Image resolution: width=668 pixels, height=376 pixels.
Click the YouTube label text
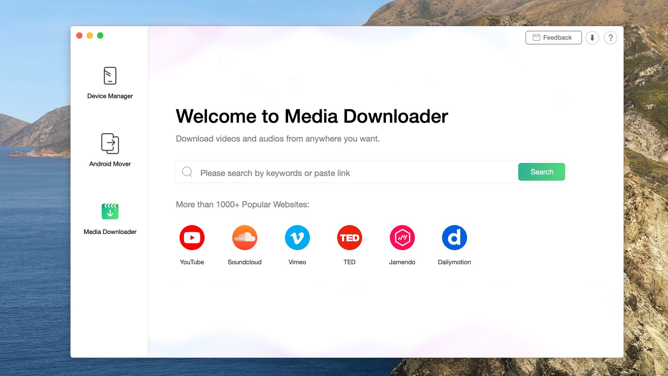click(192, 262)
